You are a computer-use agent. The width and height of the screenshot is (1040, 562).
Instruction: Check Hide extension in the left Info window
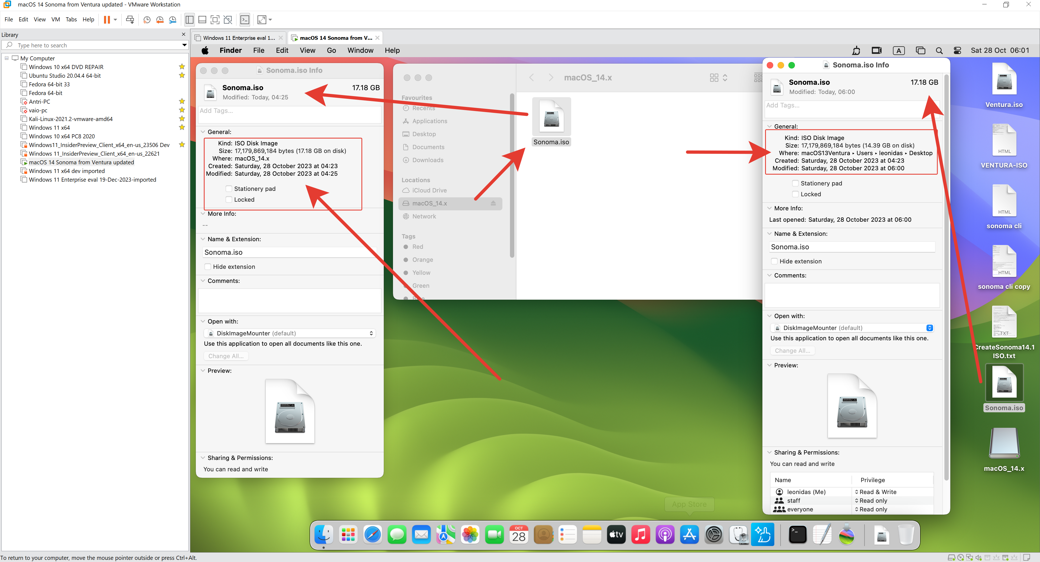click(207, 267)
